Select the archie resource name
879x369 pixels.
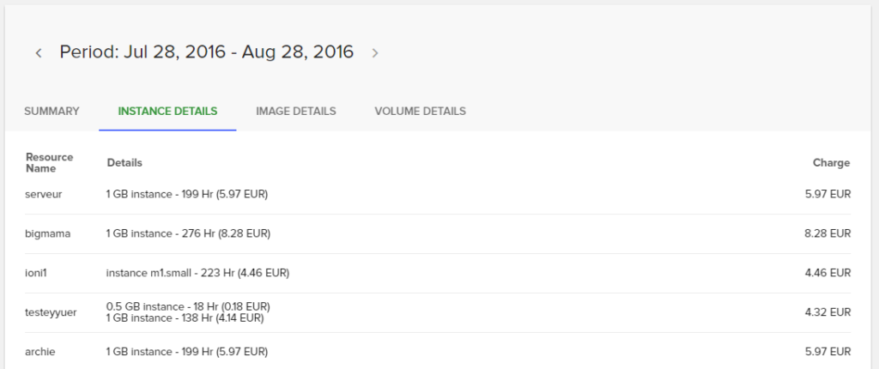(40, 352)
